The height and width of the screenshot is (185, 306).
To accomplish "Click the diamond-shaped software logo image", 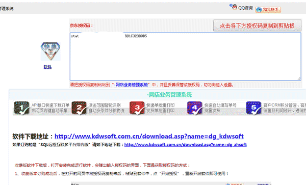I will pyautogui.click(x=50, y=51).
